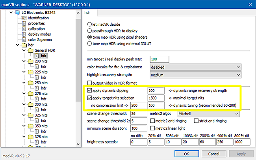Image resolution: width=256 pixels, height=160 pixels.
Task: Open the metric2 algo Mitchell dropdown
Action: (x=208, y=114)
